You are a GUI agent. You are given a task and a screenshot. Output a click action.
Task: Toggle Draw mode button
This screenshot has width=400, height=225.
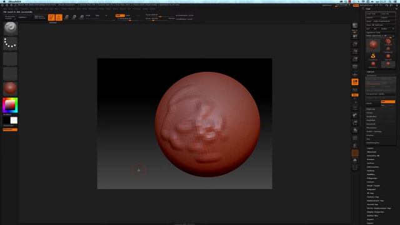[59, 17]
